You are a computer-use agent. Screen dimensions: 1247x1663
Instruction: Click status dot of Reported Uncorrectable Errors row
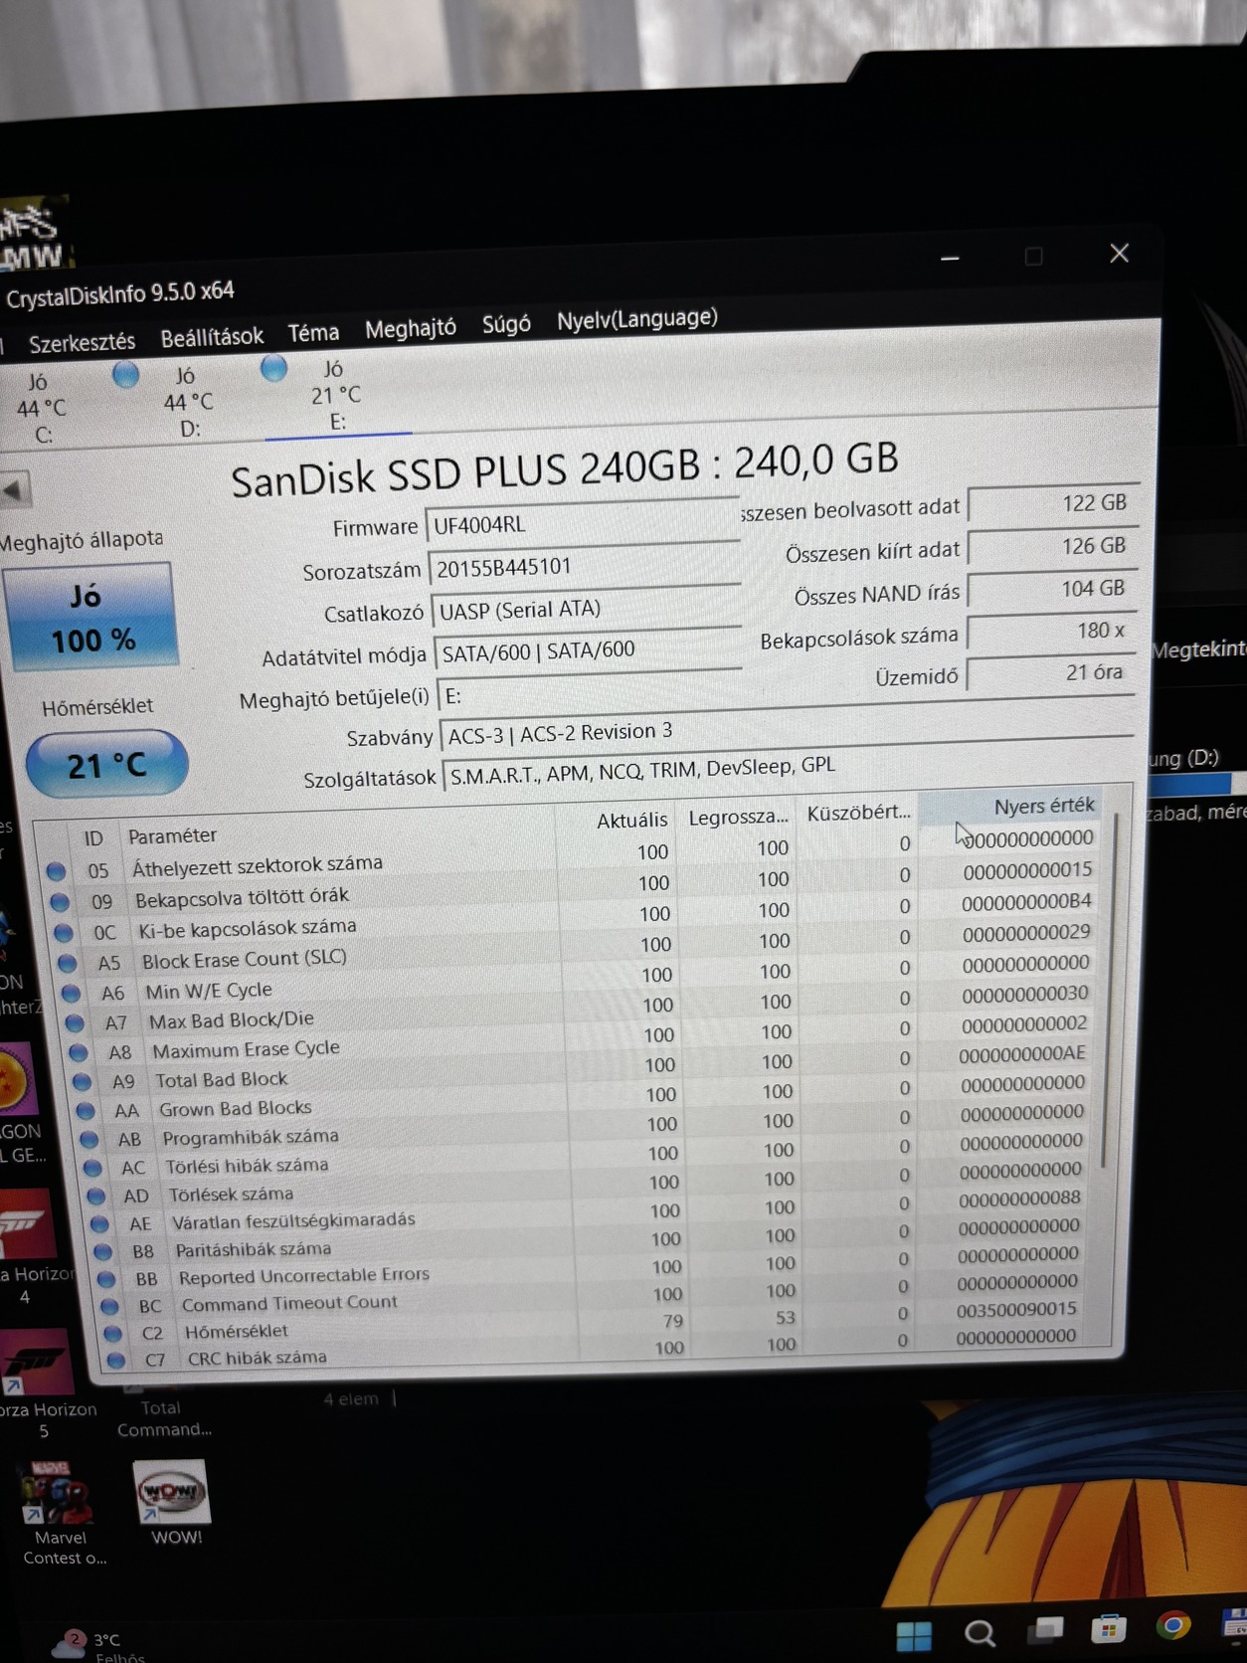click(x=106, y=1279)
